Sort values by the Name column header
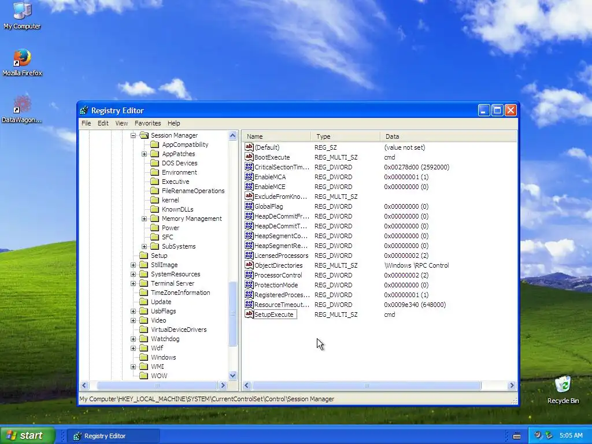This screenshot has width=592, height=444. (x=276, y=136)
